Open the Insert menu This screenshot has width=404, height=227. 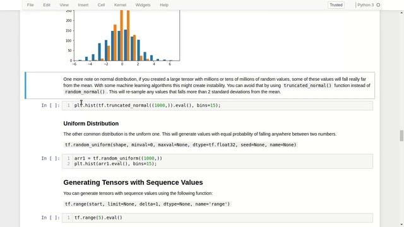[83, 5]
